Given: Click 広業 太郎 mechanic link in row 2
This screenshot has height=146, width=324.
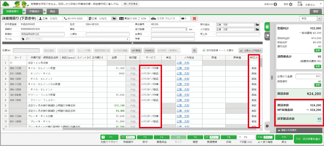Looking at the screenshot, I should 183,68.
